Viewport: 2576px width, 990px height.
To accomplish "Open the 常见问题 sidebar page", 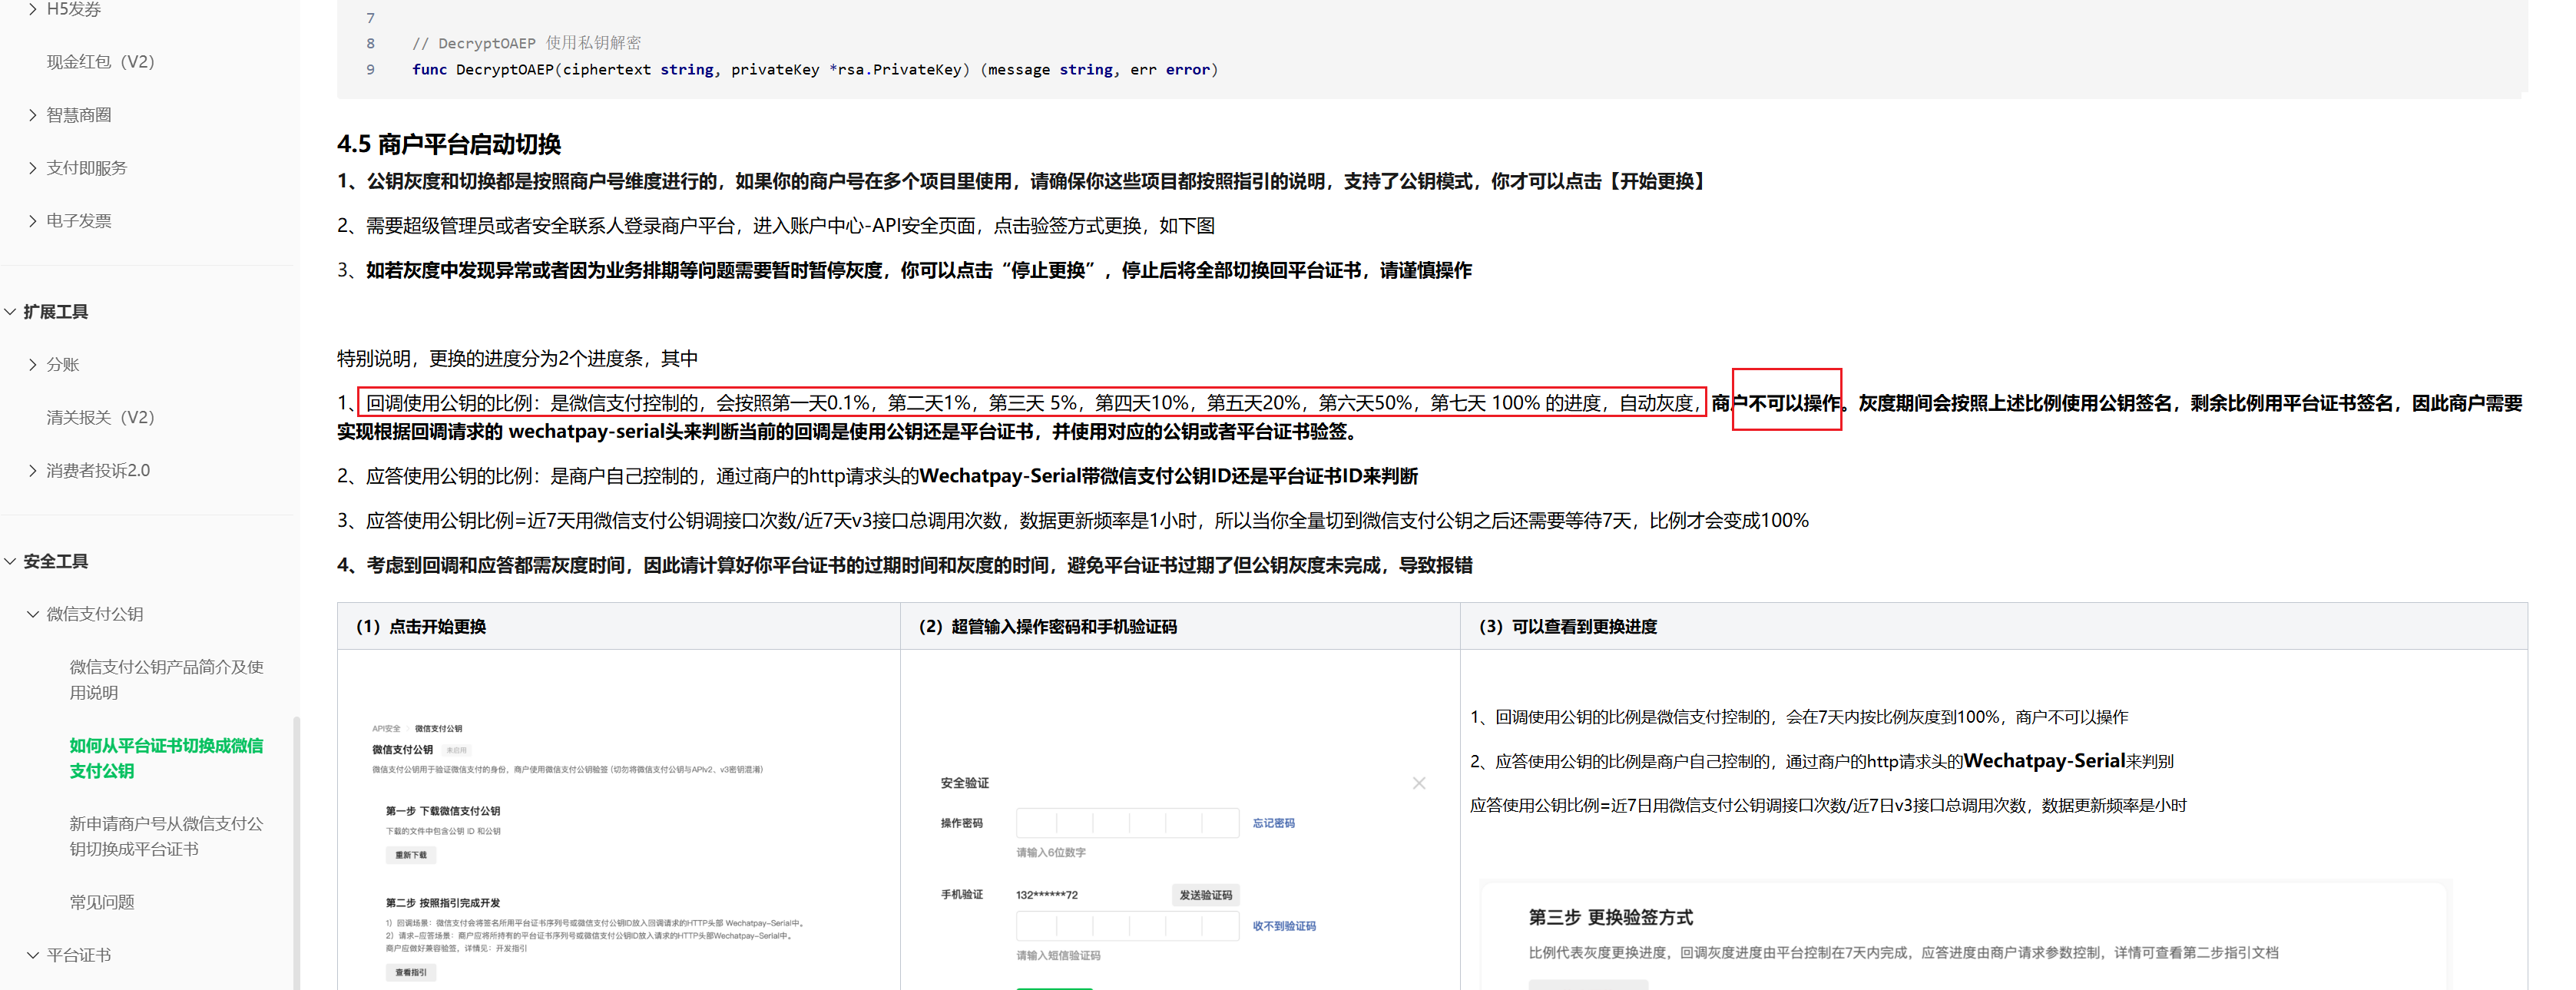I will [x=101, y=903].
